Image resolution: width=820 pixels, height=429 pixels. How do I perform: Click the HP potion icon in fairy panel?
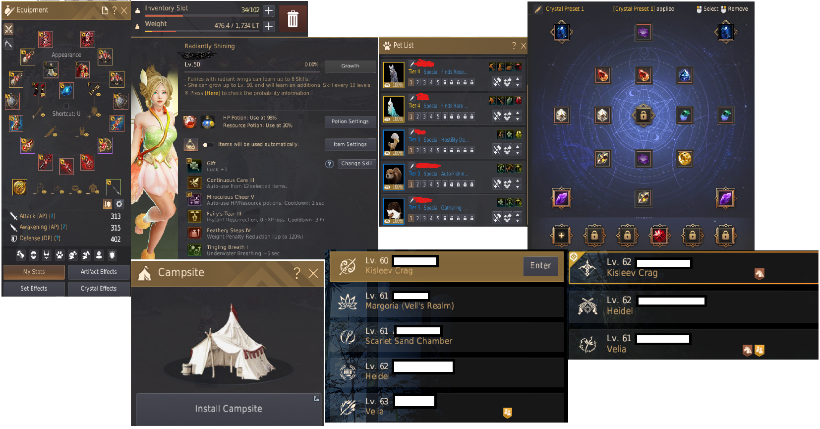tap(190, 122)
